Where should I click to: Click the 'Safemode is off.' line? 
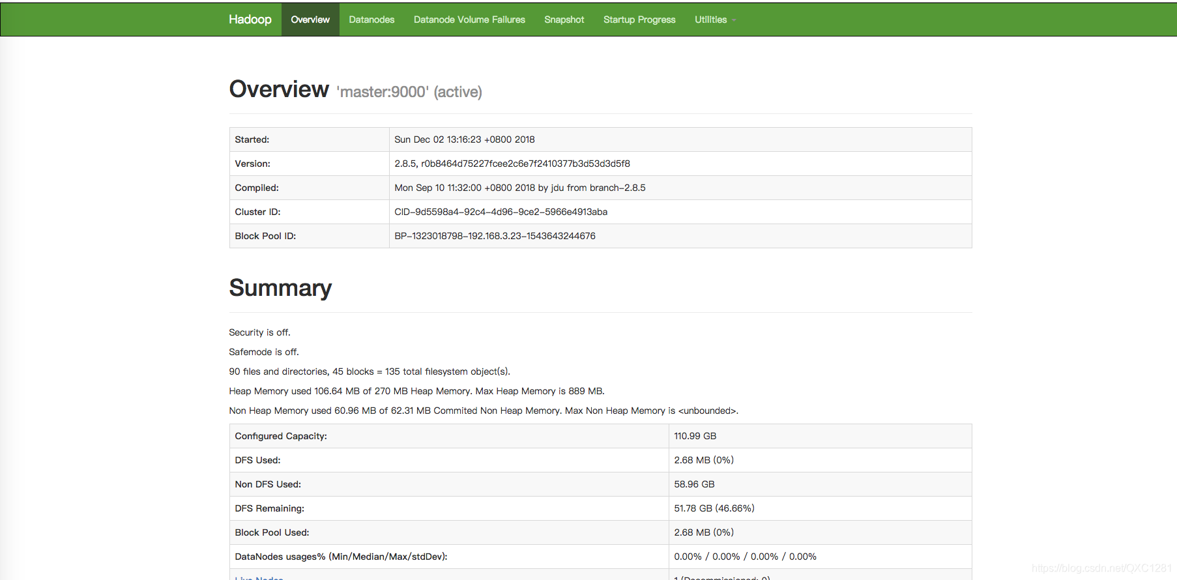pos(264,352)
